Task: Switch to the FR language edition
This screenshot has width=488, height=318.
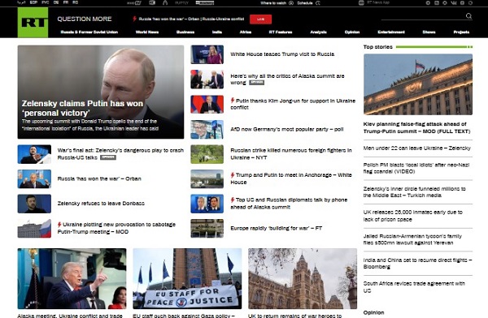Action: pyautogui.click(x=66, y=2)
